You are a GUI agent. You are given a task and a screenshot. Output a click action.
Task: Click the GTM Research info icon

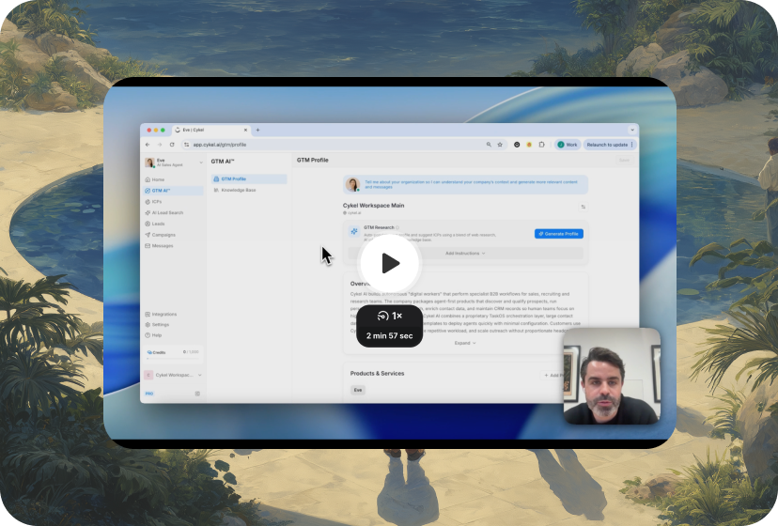click(x=397, y=227)
